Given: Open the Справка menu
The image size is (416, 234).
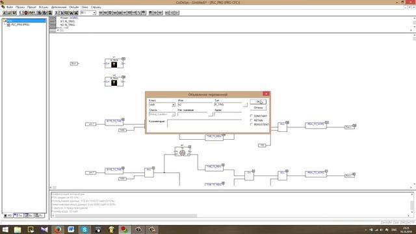Looking at the screenshot, I should click(x=96, y=7).
